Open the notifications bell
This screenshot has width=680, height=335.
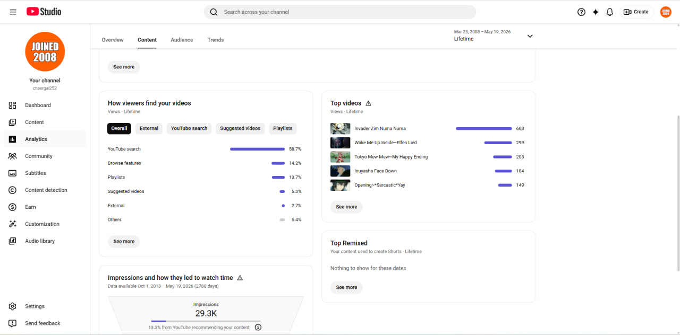[610, 12]
